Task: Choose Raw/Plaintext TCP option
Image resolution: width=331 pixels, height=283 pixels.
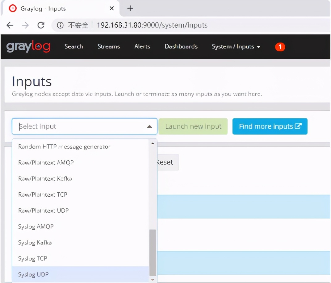Action: (80, 195)
